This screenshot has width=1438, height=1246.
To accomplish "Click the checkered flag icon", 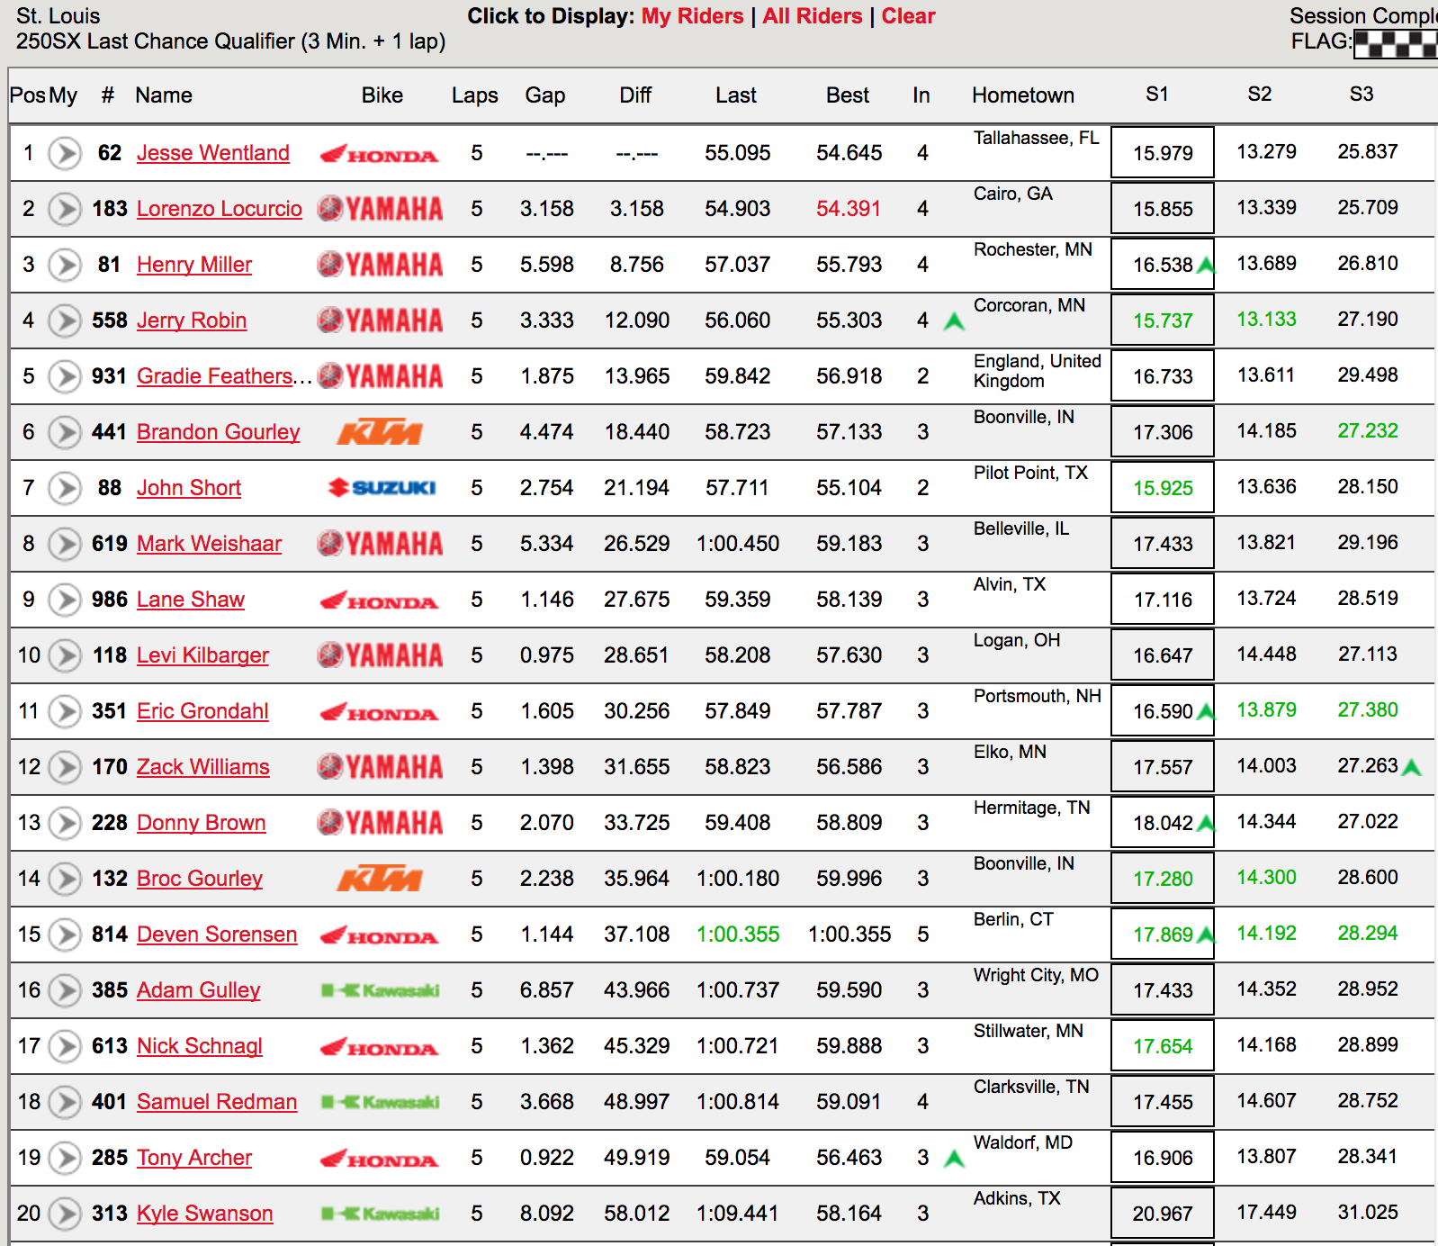I will [x=1395, y=43].
